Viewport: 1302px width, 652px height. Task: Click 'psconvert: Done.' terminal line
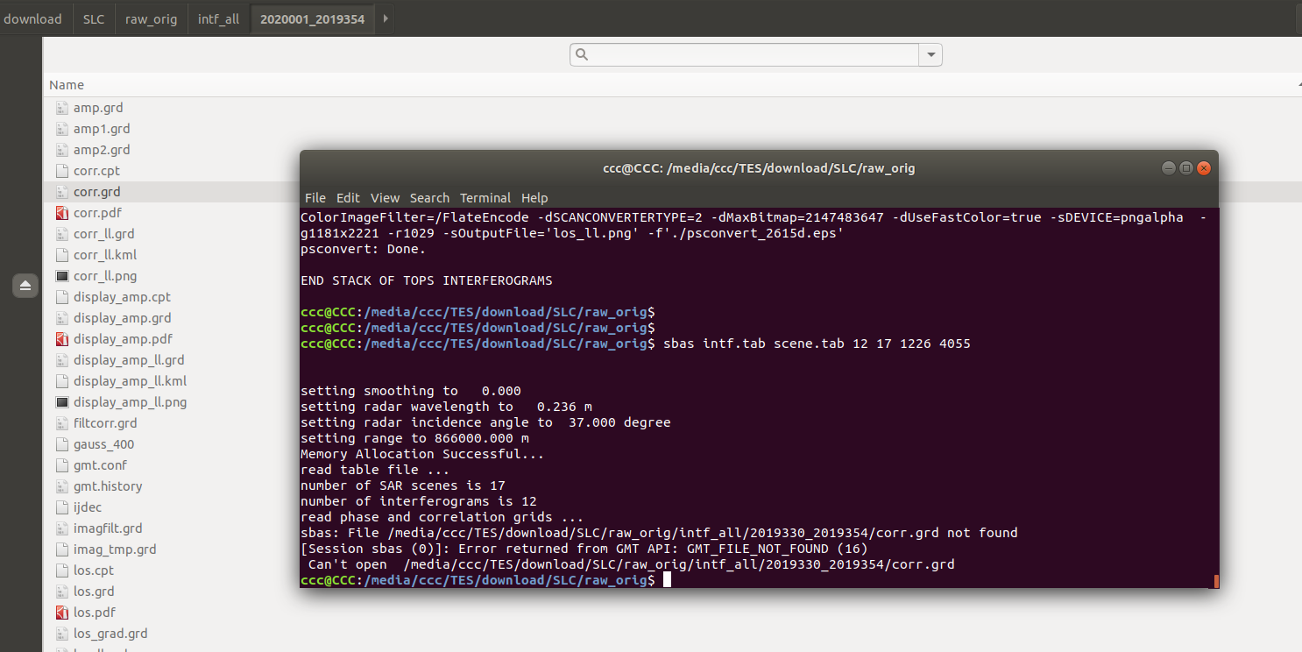363,249
